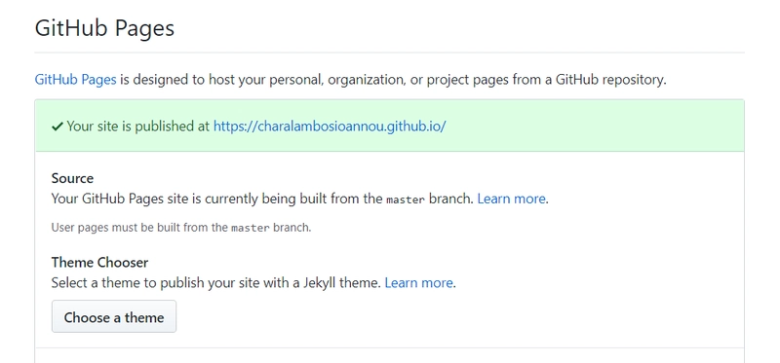Screen dimensions: 780x363
Task: Click the Choose a theme button
Action: click(114, 317)
